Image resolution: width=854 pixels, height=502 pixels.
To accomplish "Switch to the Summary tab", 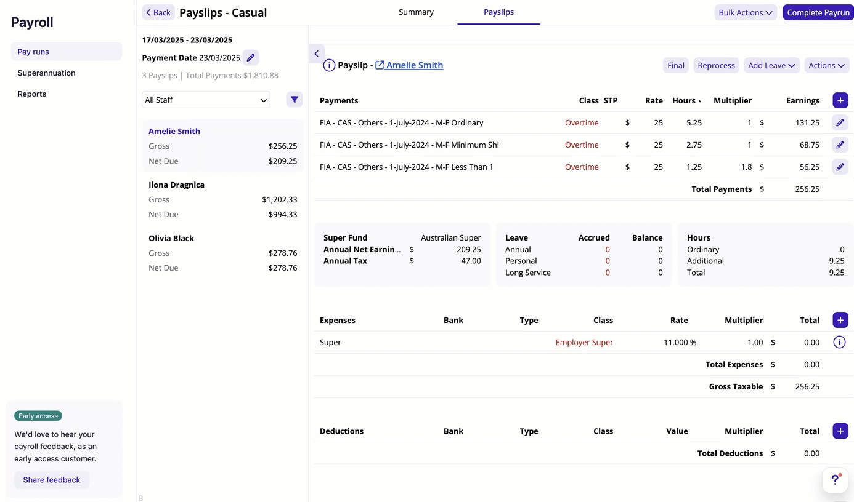I will 416,12.
